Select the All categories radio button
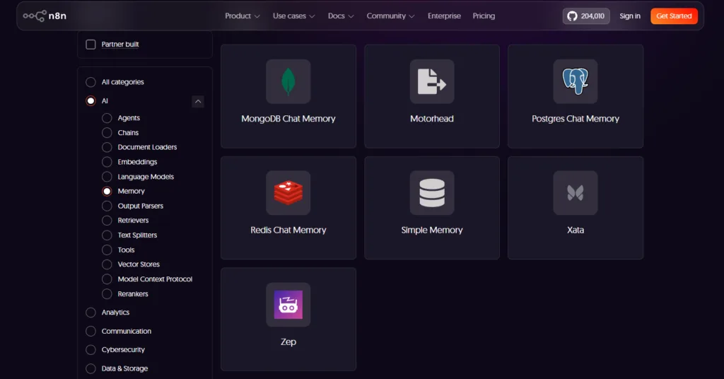 click(90, 82)
